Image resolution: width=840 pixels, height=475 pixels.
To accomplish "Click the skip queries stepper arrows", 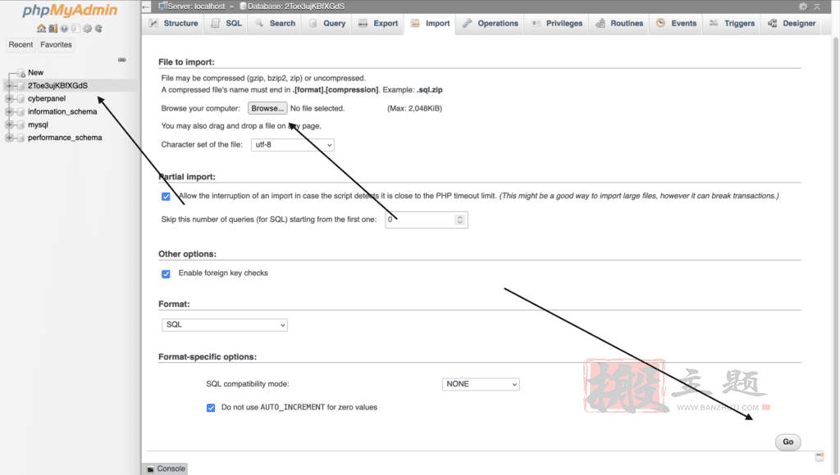I will tap(459, 219).
